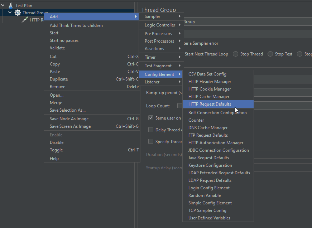The height and width of the screenshot is (228, 312).
Task: Expand the Sampler submenu
Action: coord(161,16)
